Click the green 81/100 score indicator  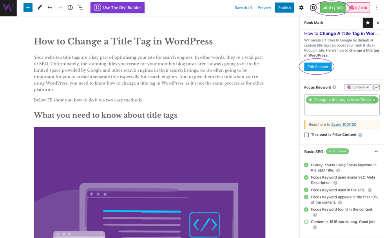(x=332, y=7)
